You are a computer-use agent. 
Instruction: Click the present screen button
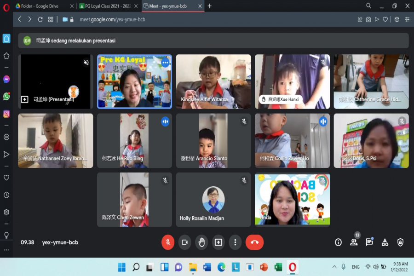[x=218, y=242]
